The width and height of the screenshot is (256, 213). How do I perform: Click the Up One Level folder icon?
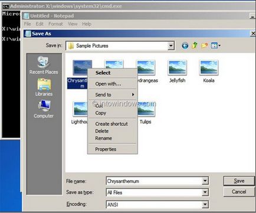point(195,45)
